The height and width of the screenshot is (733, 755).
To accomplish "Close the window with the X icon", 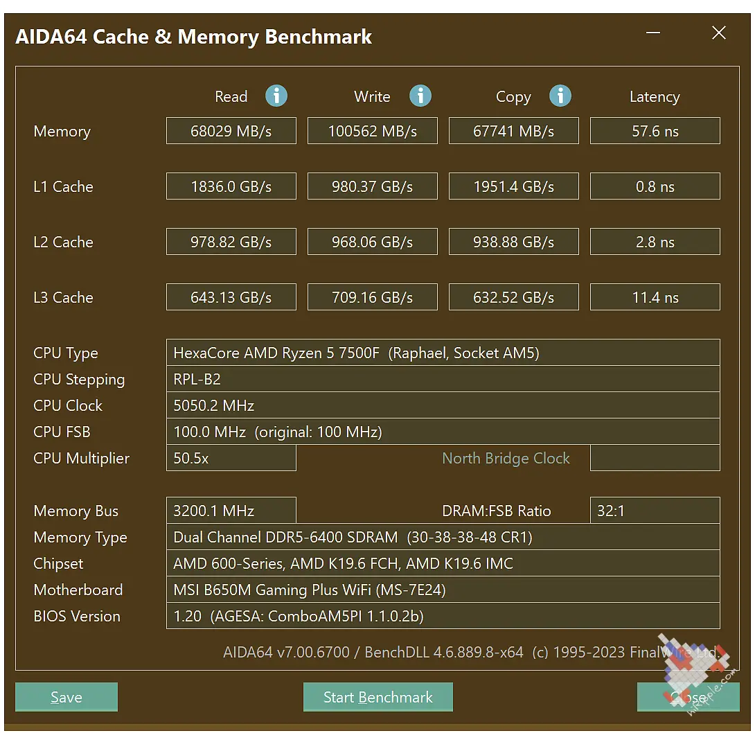I will [719, 33].
